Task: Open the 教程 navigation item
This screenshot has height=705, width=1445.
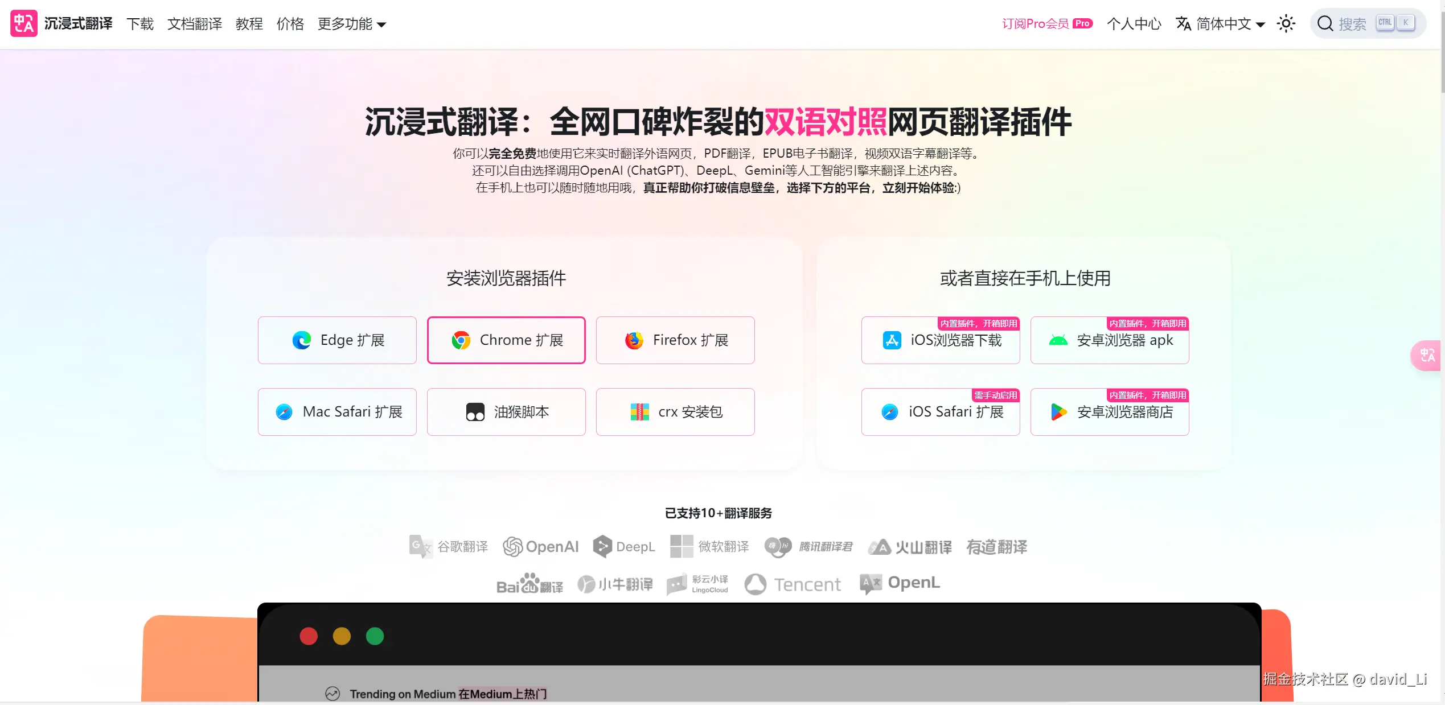Action: pos(249,24)
